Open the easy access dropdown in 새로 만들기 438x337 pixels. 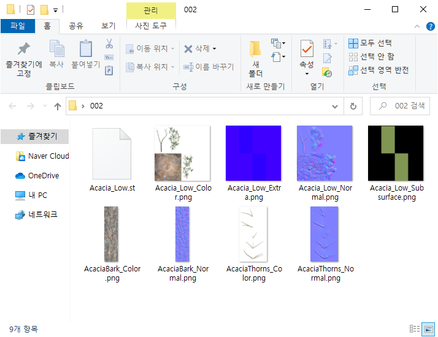pos(278,57)
